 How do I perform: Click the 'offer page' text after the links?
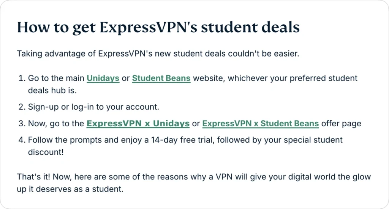341,124
